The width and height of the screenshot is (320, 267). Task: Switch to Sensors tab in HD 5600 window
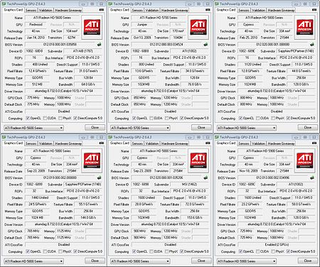[31, 10]
